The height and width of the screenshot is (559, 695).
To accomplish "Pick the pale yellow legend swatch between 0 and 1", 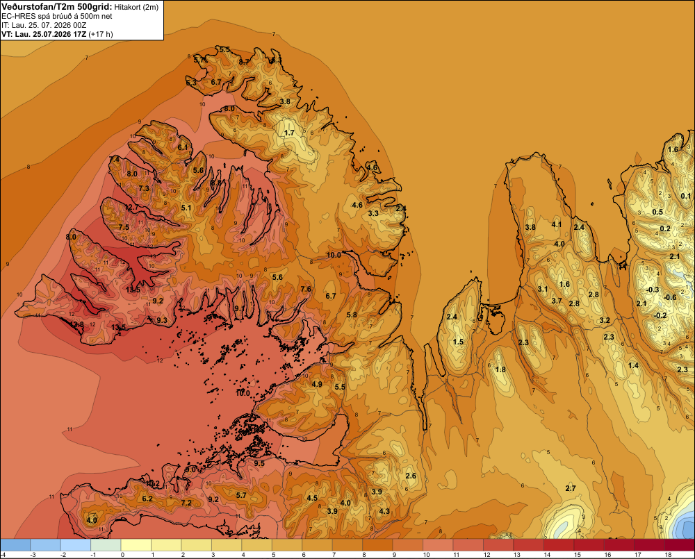I will 136,545.
